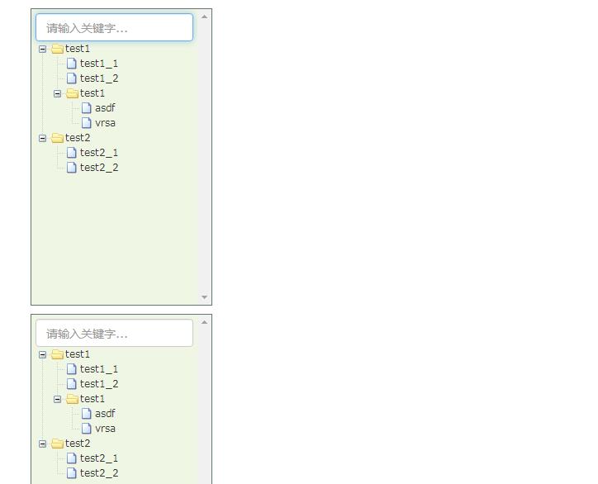Click the test2 folder icon in the first tree
This screenshot has width=598, height=484.
(57, 138)
